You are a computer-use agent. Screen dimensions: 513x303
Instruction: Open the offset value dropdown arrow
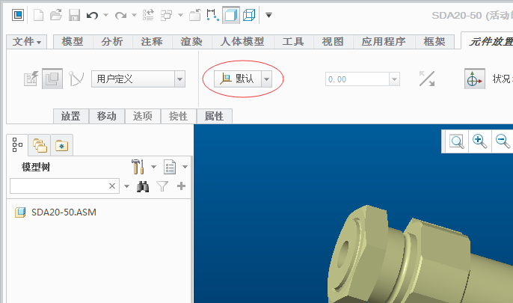pos(394,79)
